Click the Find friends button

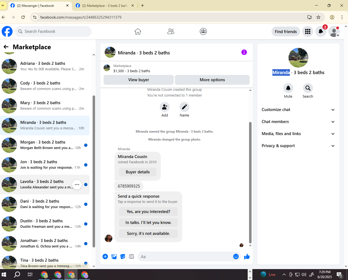point(286,31)
